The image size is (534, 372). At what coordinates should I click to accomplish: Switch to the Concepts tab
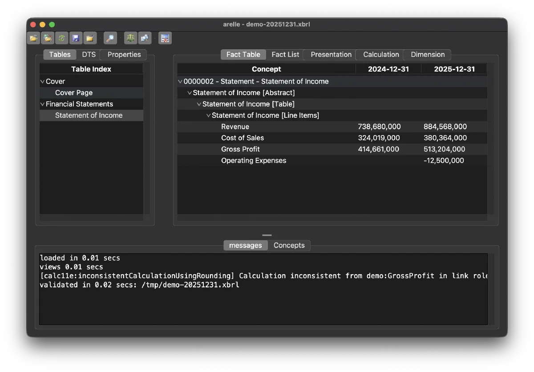pyautogui.click(x=289, y=245)
